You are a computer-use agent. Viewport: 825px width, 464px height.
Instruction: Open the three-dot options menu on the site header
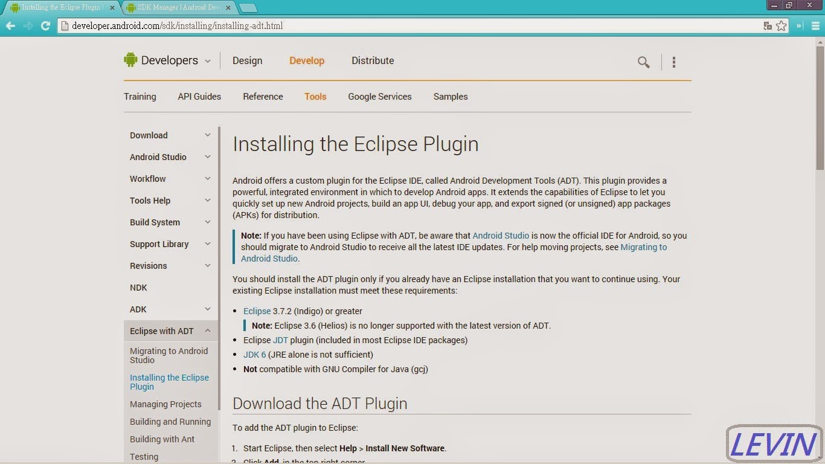674,62
